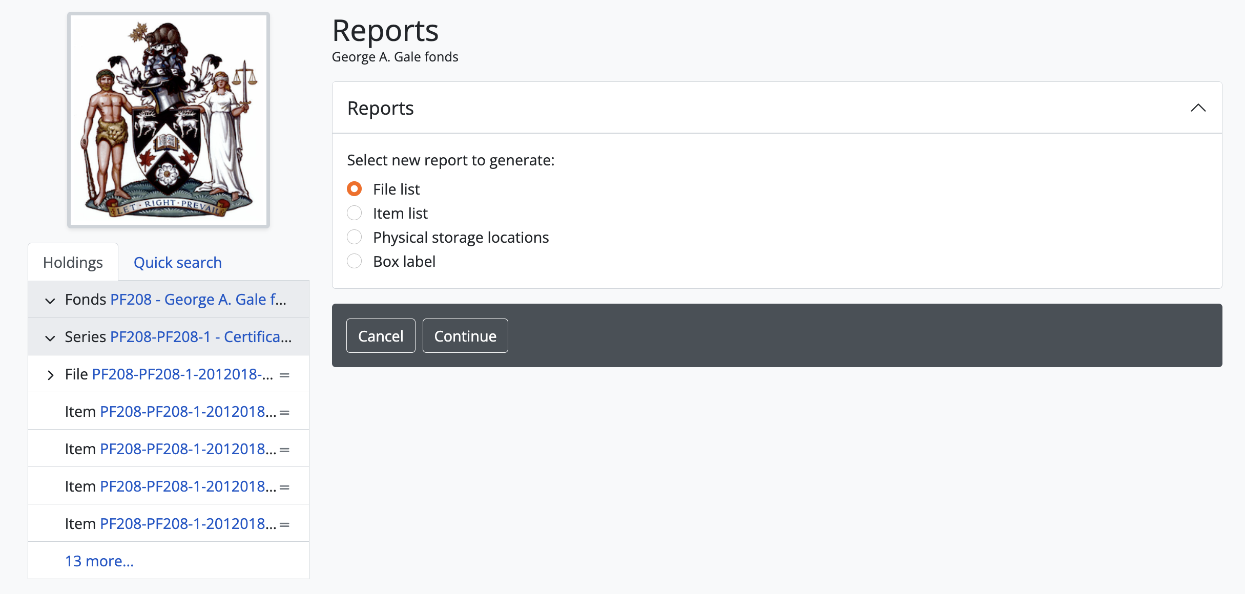This screenshot has height=594, width=1245.
Task: Switch to the Holdings tab
Action: [x=73, y=262]
